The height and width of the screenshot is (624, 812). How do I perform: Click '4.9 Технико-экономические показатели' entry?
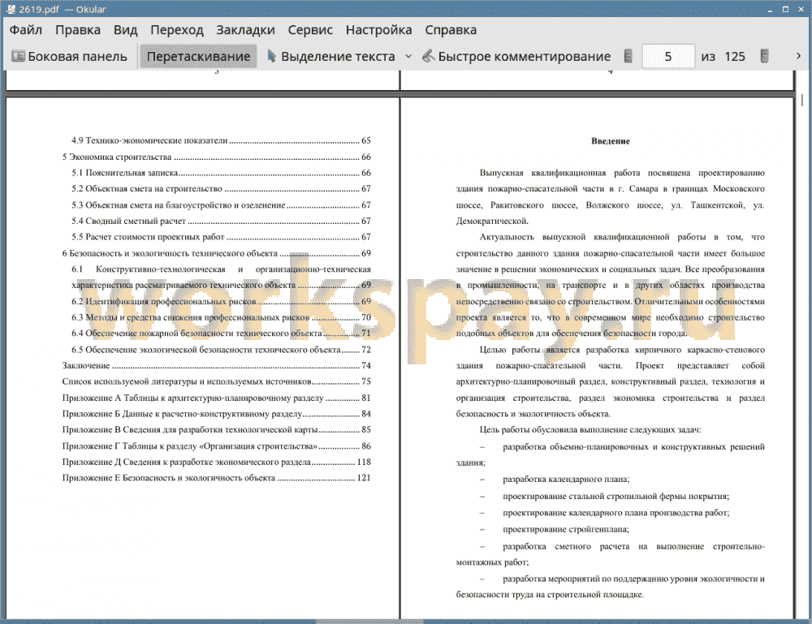[x=221, y=140]
